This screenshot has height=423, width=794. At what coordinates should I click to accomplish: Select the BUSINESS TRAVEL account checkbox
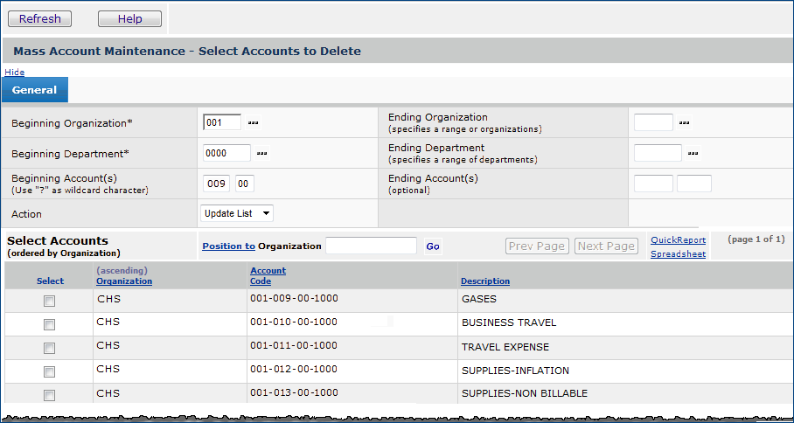click(50, 324)
